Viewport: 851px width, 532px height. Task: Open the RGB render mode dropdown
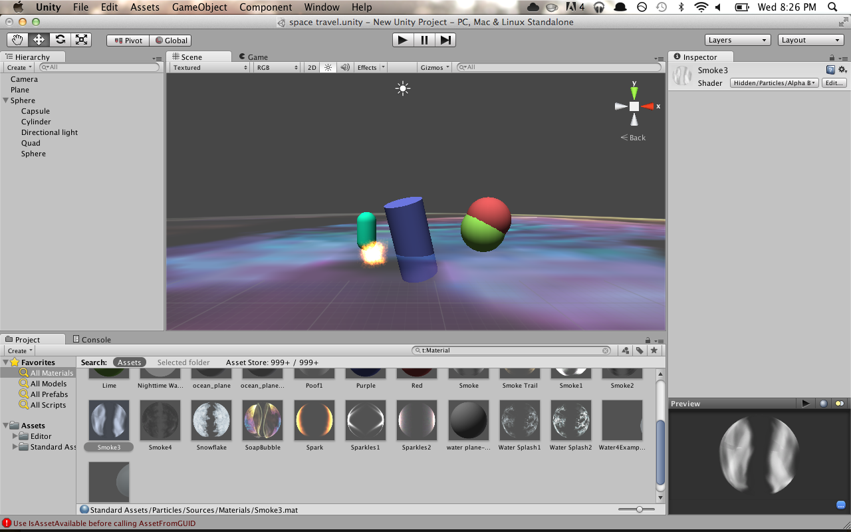(x=278, y=67)
